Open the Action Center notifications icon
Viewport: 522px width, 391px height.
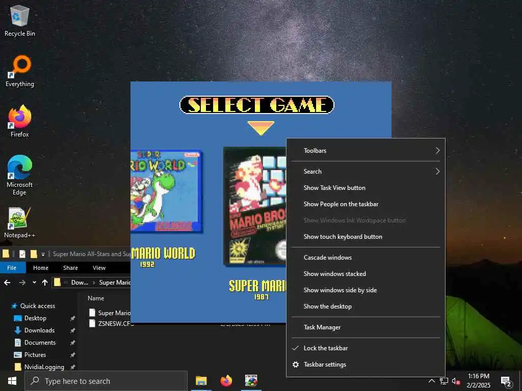(x=506, y=381)
